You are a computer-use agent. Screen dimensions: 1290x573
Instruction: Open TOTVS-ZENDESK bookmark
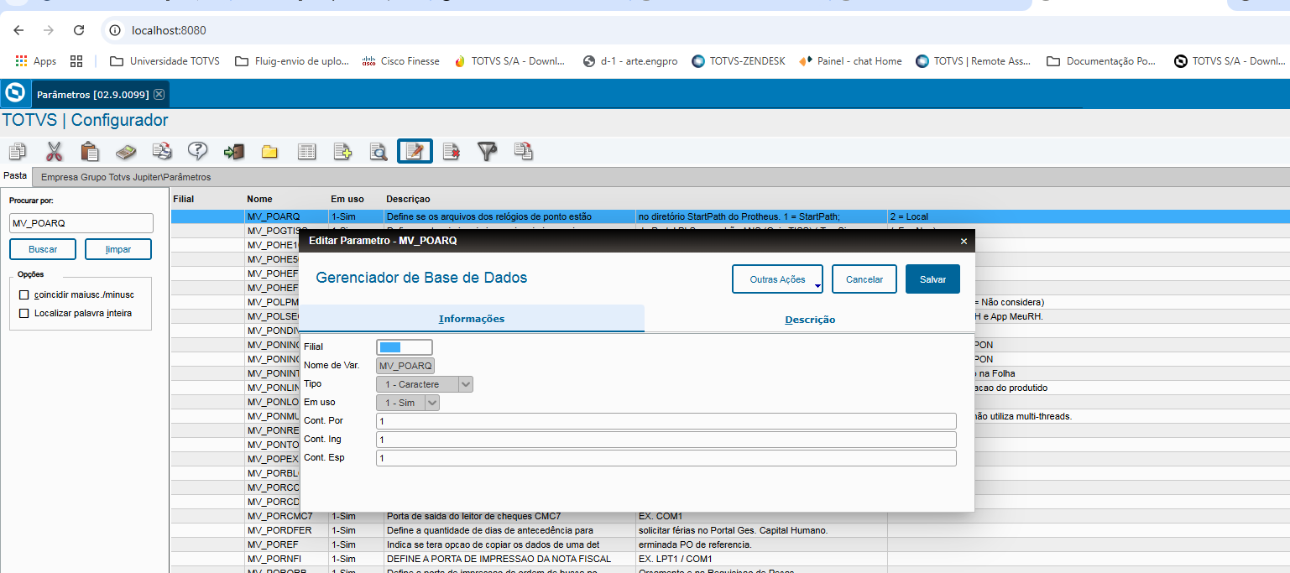click(x=739, y=61)
